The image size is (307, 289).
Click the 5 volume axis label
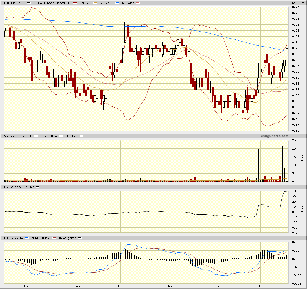[293, 173]
